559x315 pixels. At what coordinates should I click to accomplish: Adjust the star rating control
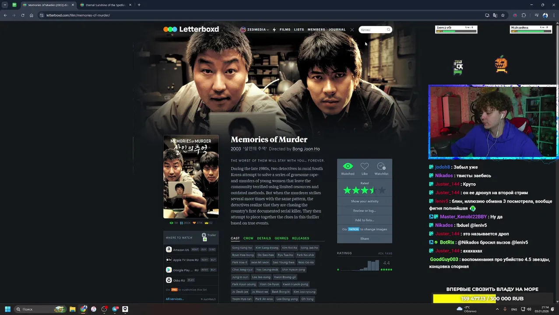(x=365, y=190)
